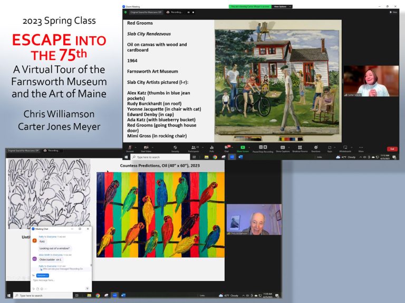Open the More options ellipsis
The height and width of the screenshot is (303, 405).
pyautogui.click(x=361, y=147)
